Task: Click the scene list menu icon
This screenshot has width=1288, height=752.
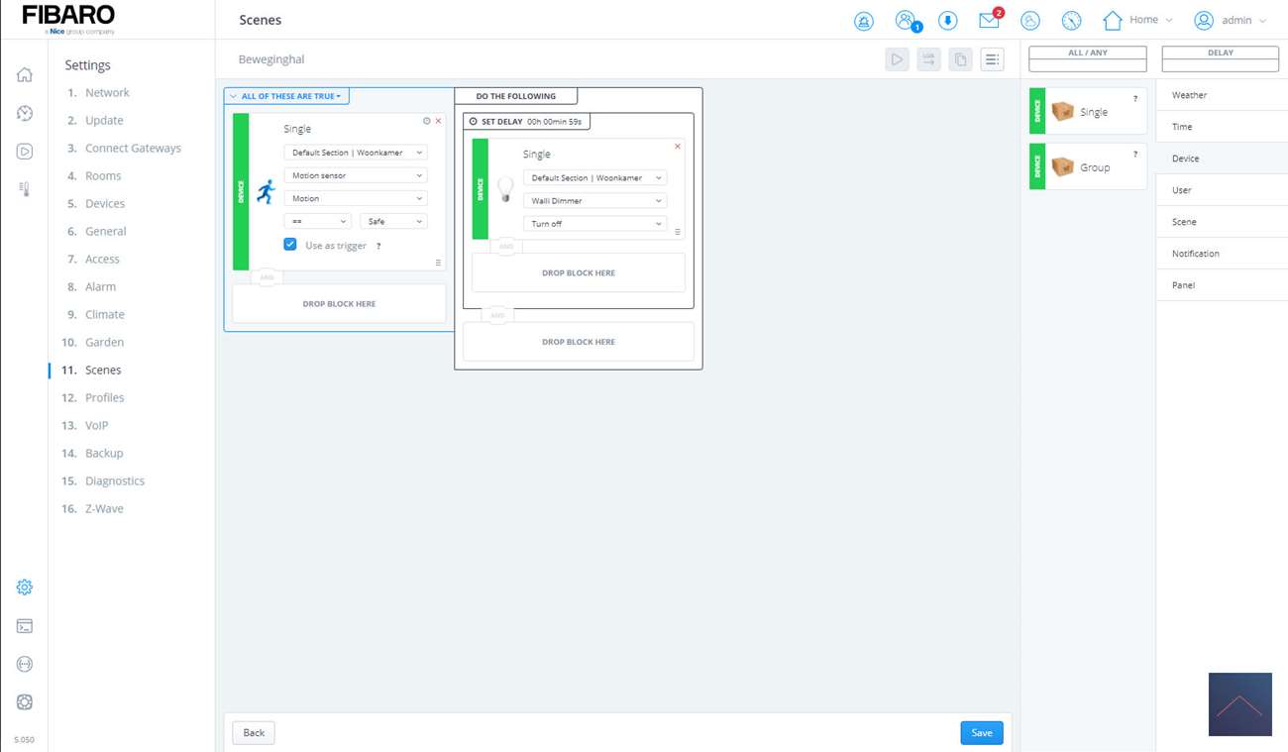Action: [992, 59]
